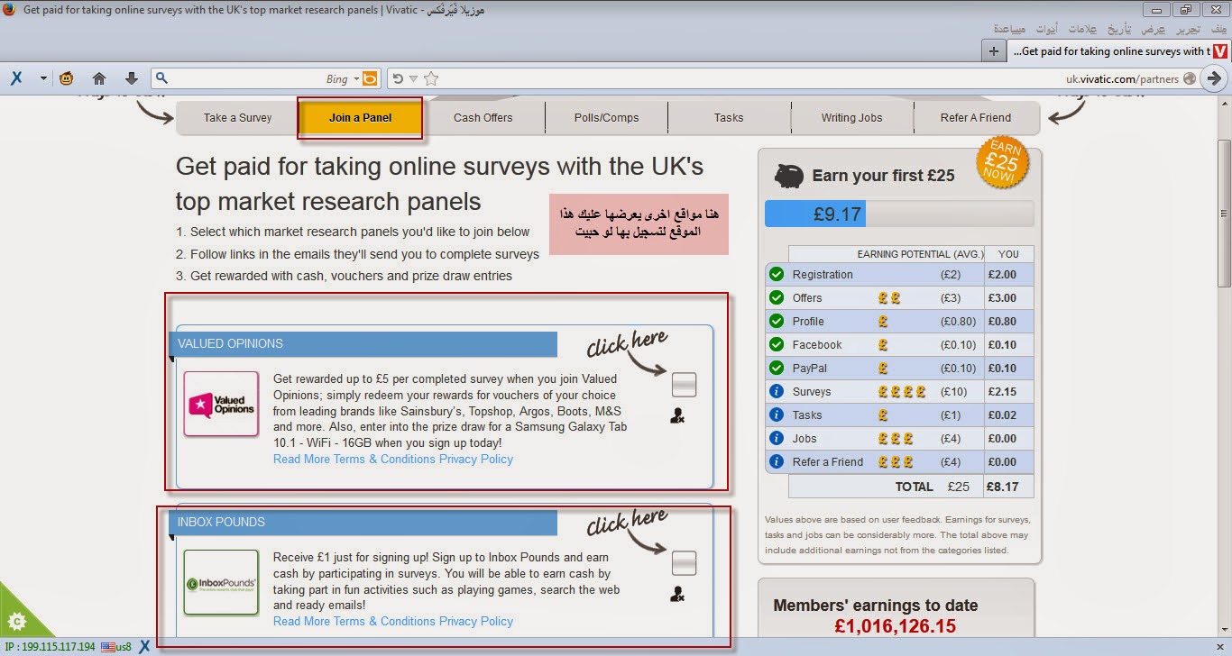Open the عرض (View) menu
The width and height of the screenshot is (1232, 656).
point(1154,29)
